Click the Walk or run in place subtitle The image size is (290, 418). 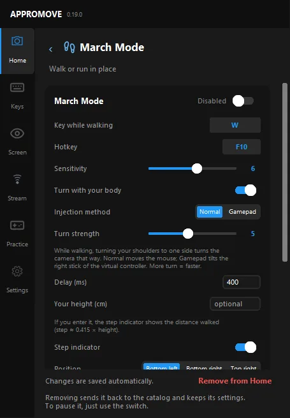(83, 69)
